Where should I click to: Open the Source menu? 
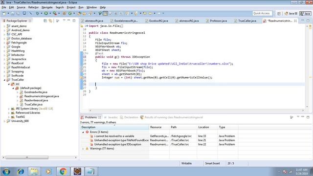click(21, 7)
